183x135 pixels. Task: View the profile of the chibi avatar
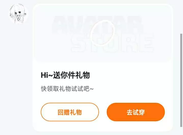(x=18, y=14)
